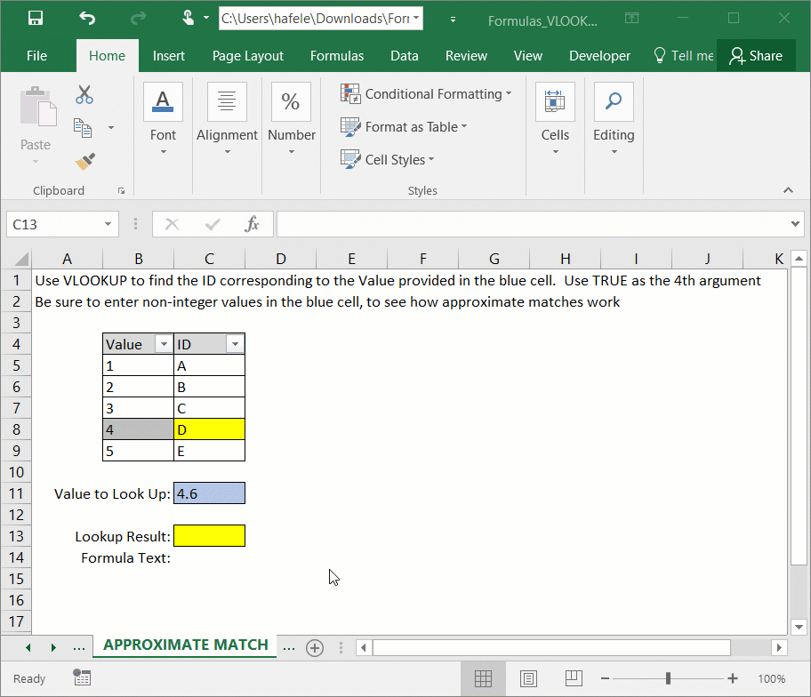
Task: Select the yellow cell containing D
Action: 209,429
